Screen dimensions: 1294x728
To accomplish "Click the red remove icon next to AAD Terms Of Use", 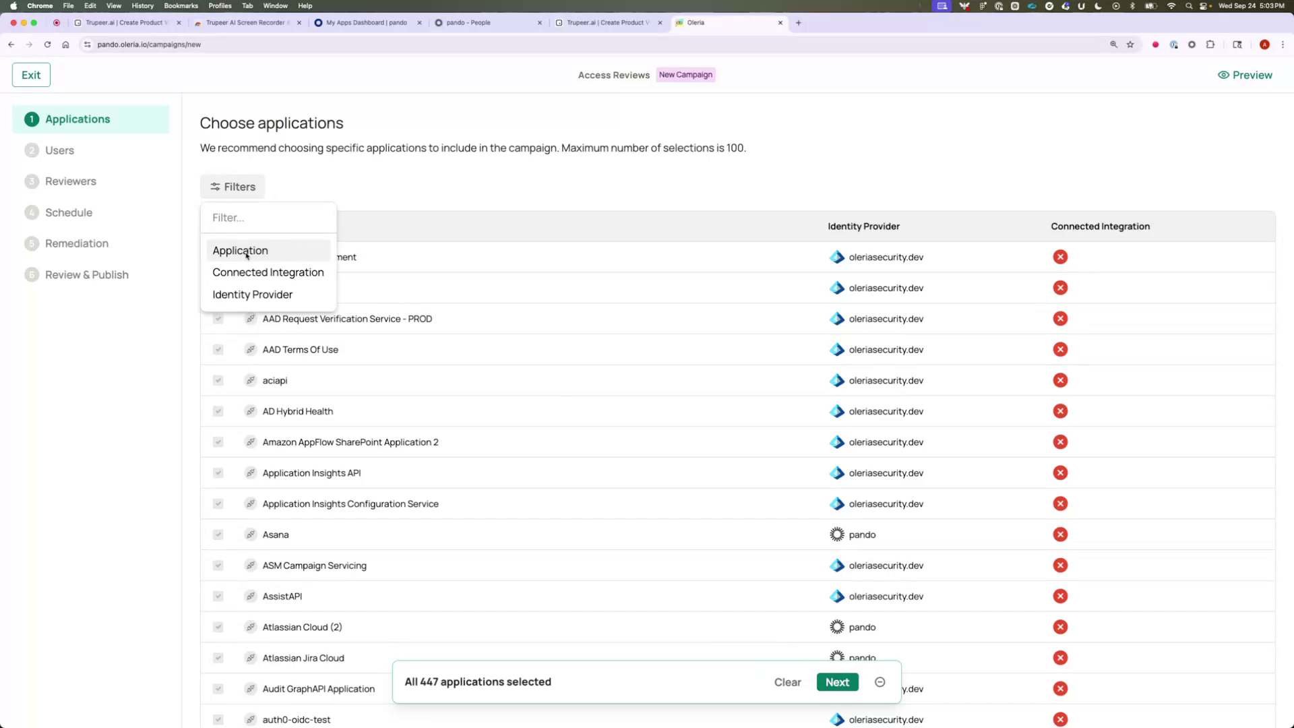I will [1060, 349].
